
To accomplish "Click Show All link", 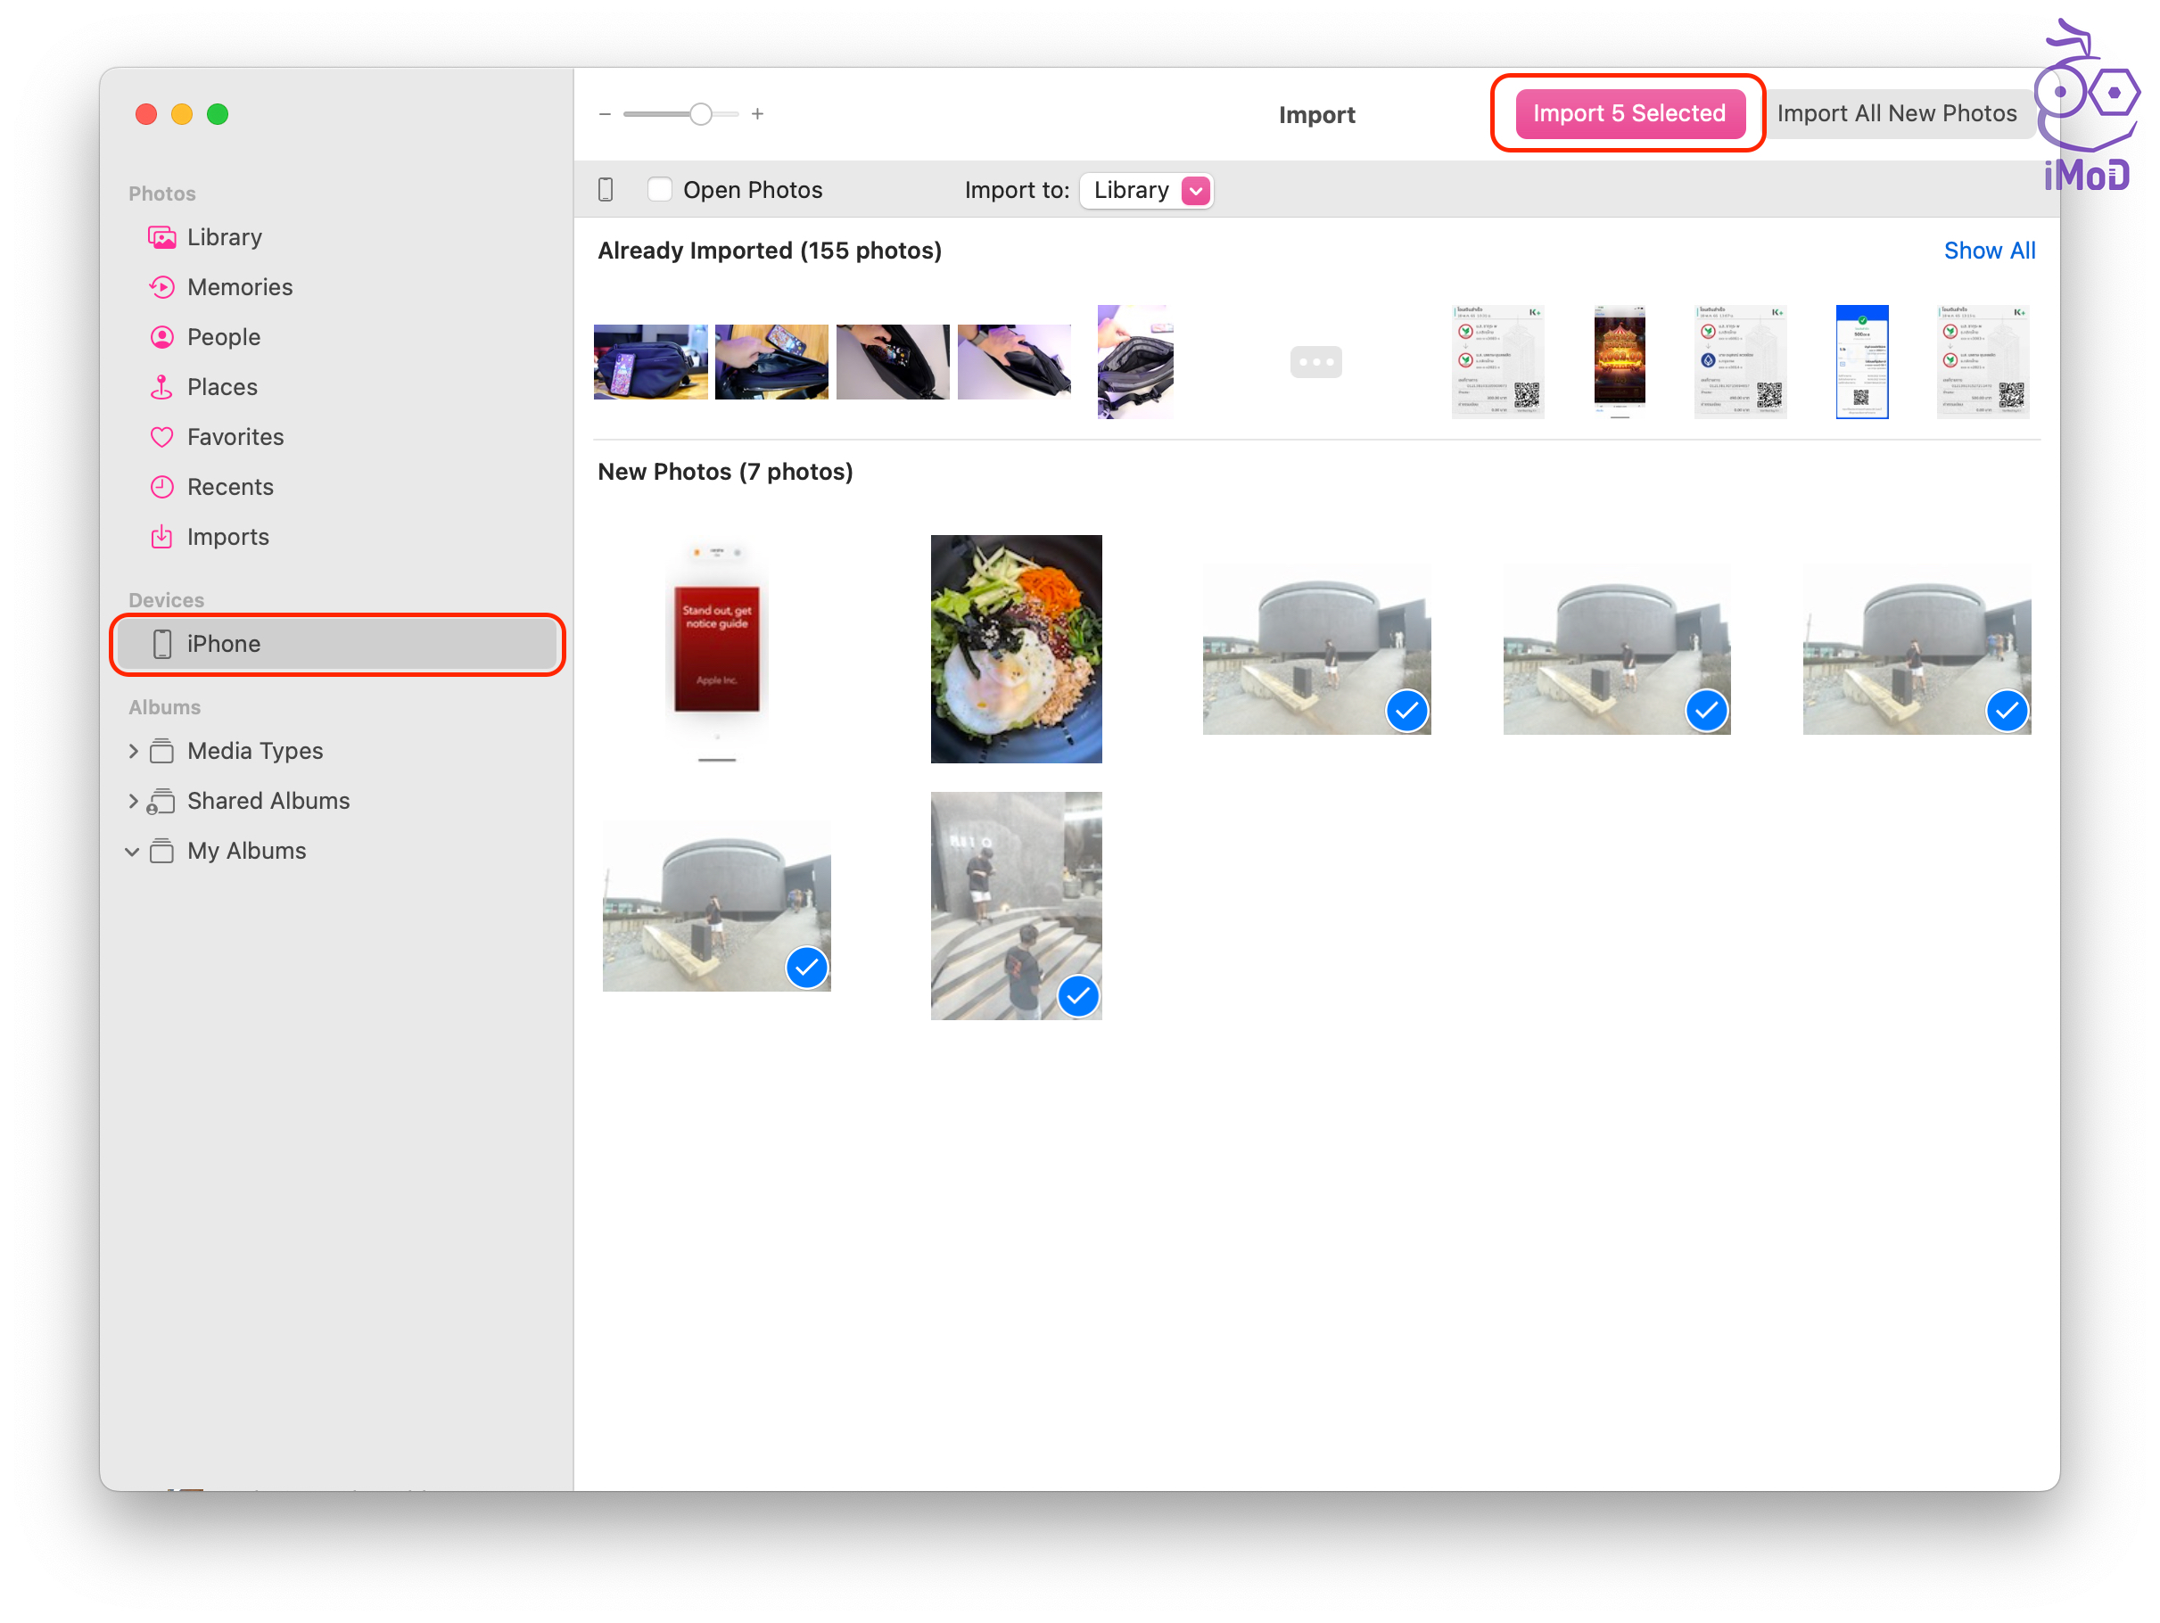I will [x=1988, y=250].
